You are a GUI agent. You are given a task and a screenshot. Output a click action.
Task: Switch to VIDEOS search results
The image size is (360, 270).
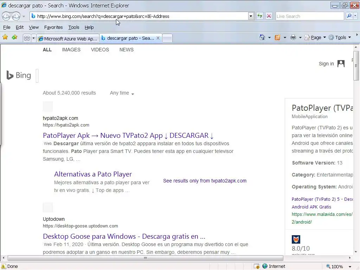[100, 50]
